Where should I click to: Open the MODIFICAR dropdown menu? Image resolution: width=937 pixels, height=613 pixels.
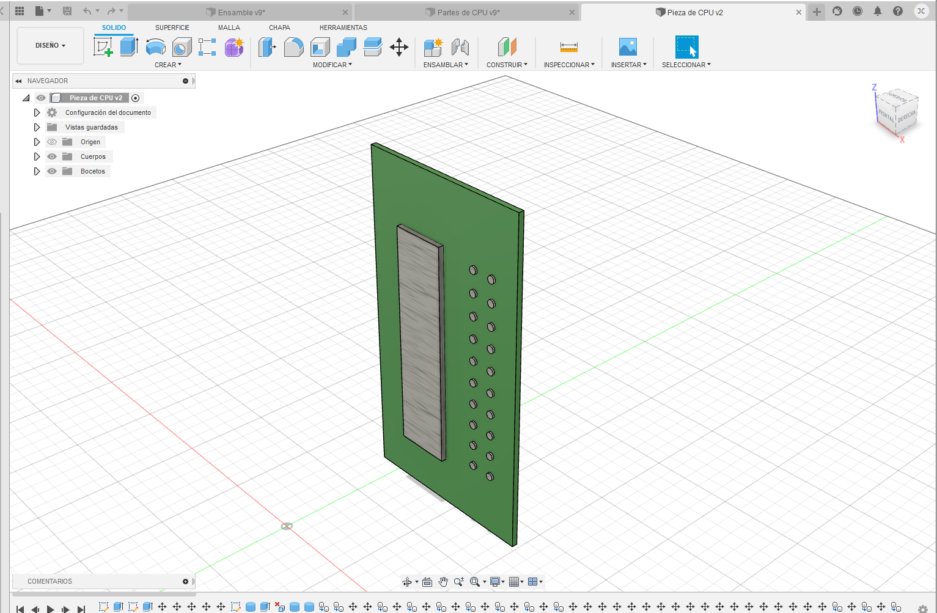click(333, 65)
